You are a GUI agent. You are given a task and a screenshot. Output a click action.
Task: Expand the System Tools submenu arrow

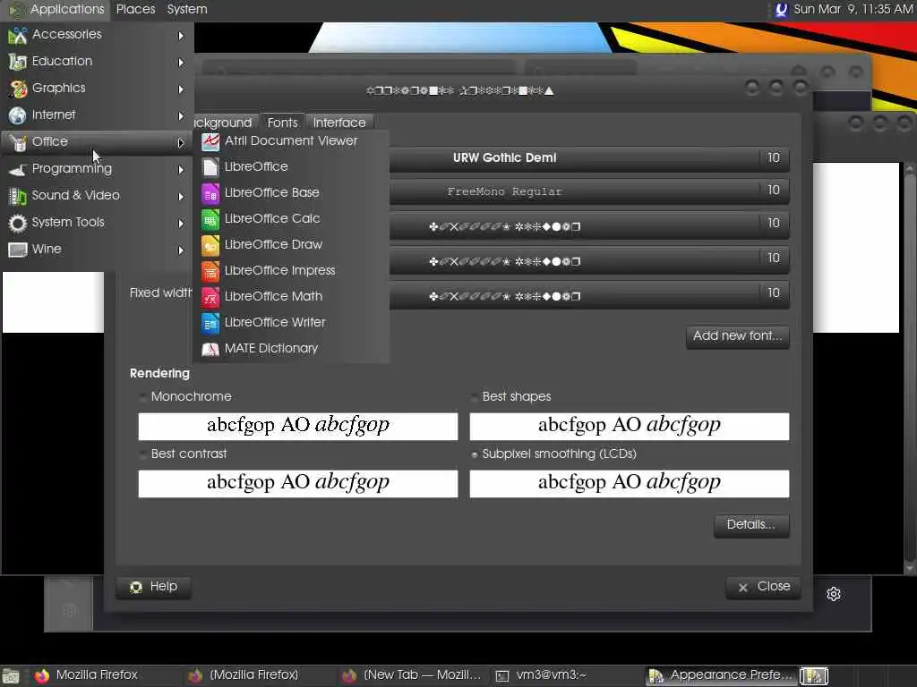point(181,223)
